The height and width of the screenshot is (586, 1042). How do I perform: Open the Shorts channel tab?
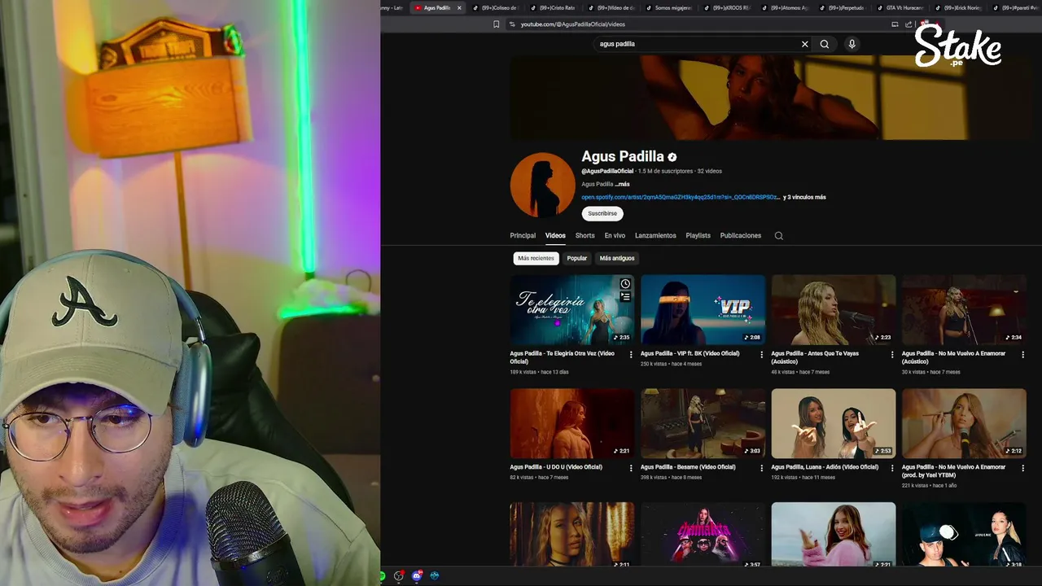585,236
